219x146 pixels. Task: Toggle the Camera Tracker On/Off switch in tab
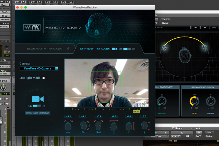pyautogui.click(x=127, y=49)
